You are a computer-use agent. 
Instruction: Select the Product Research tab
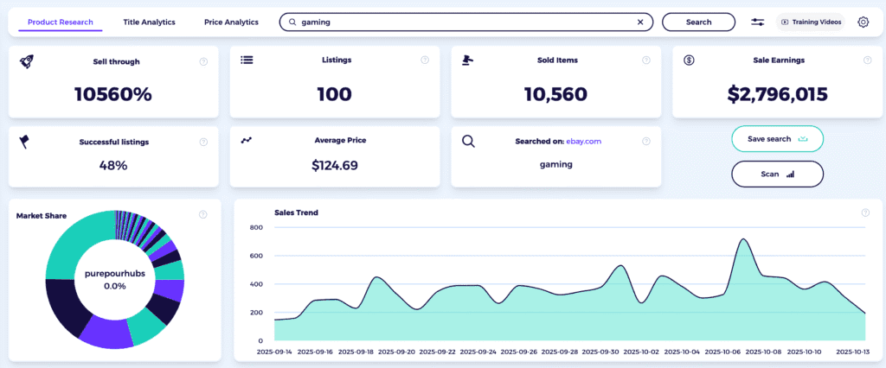(x=61, y=22)
